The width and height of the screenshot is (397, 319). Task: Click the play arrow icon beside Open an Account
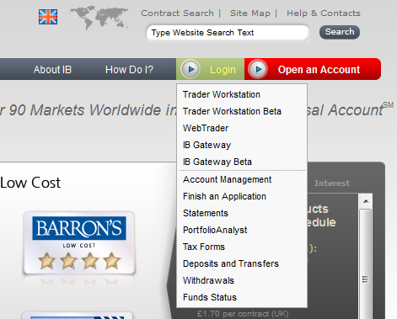[x=258, y=69]
